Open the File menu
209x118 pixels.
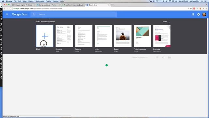point(15,1)
